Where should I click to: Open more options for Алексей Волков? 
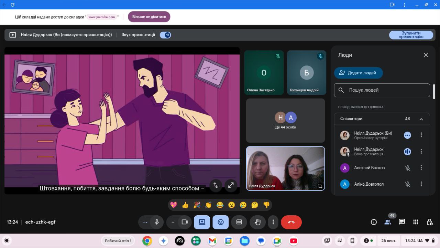[x=421, y=168]
